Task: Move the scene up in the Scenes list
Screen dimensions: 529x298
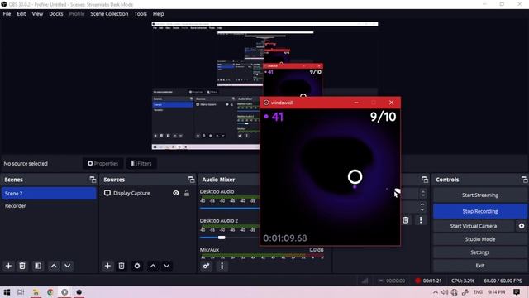Action: point(54,266)
